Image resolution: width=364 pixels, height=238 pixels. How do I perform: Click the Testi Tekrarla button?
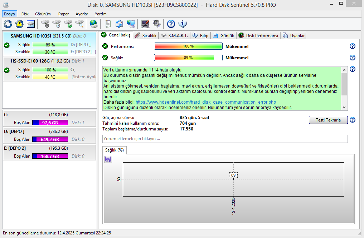pyautogui.click(x=328, y=120)
